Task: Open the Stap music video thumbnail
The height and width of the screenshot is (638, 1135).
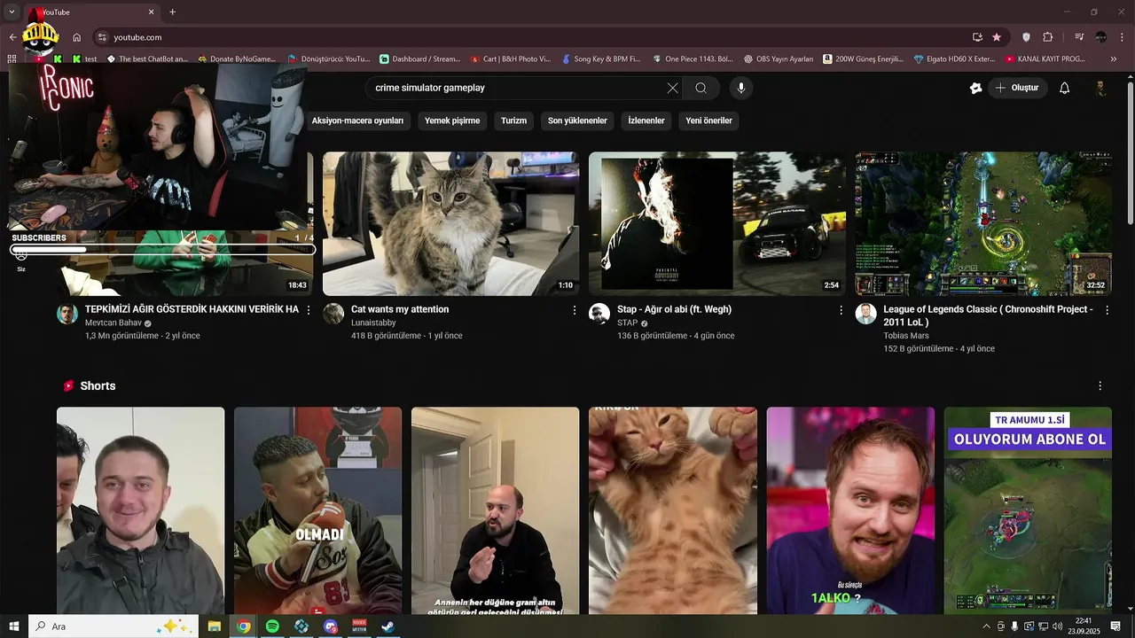Action: tap(716, 223)
